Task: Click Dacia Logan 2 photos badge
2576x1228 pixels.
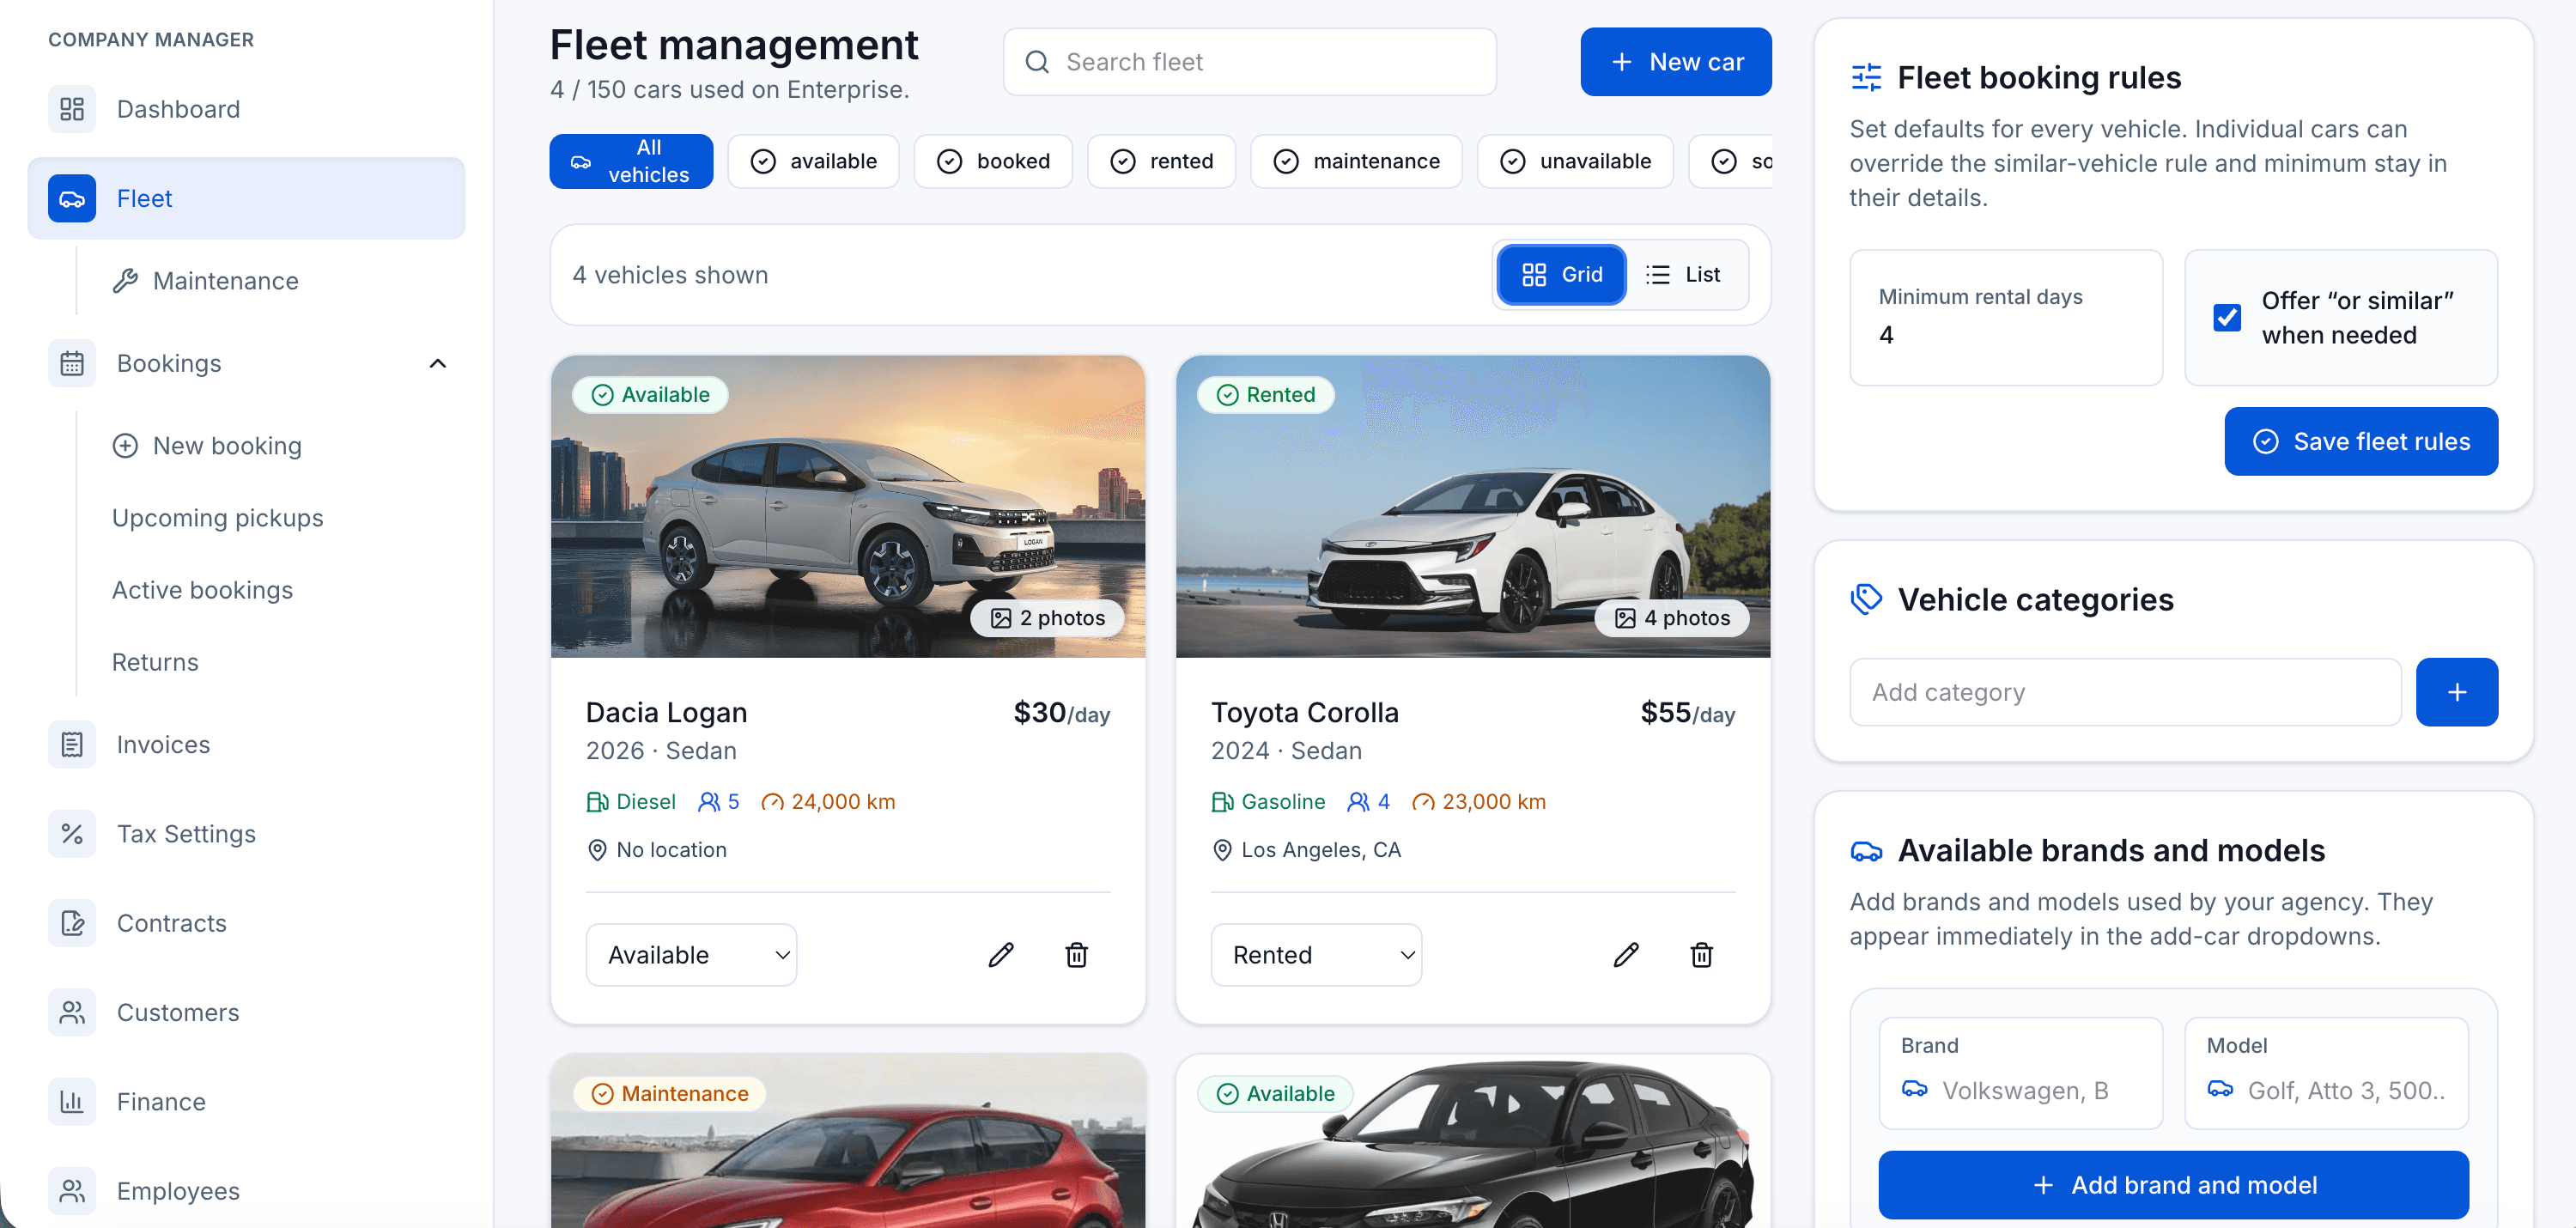Action: pyautogui.click(x=1047, y=618)
